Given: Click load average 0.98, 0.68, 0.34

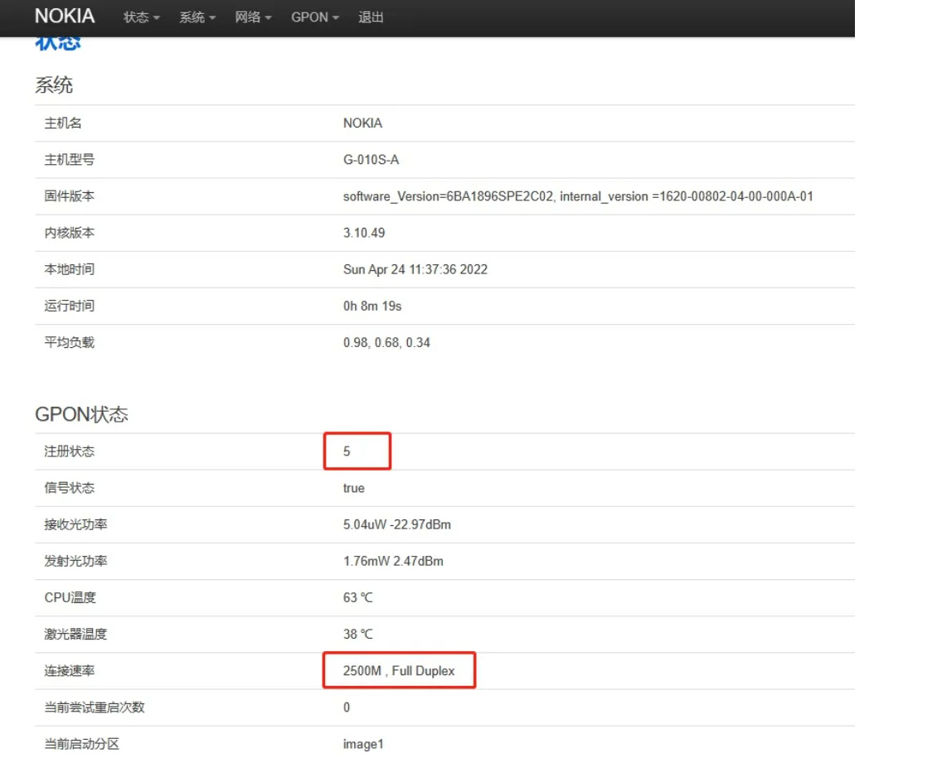Looking at the screenshot, I should click(x=386, y=343).
